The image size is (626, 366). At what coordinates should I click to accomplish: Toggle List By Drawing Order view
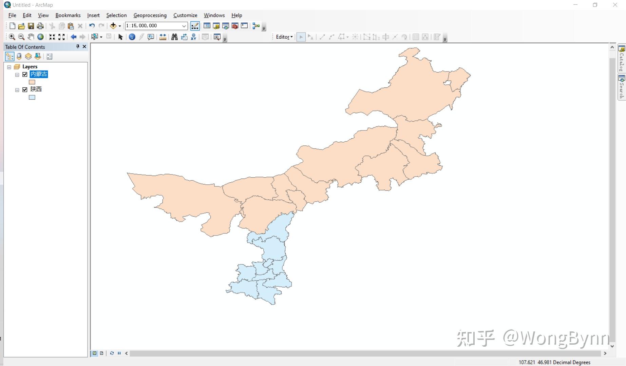(9, 56)
